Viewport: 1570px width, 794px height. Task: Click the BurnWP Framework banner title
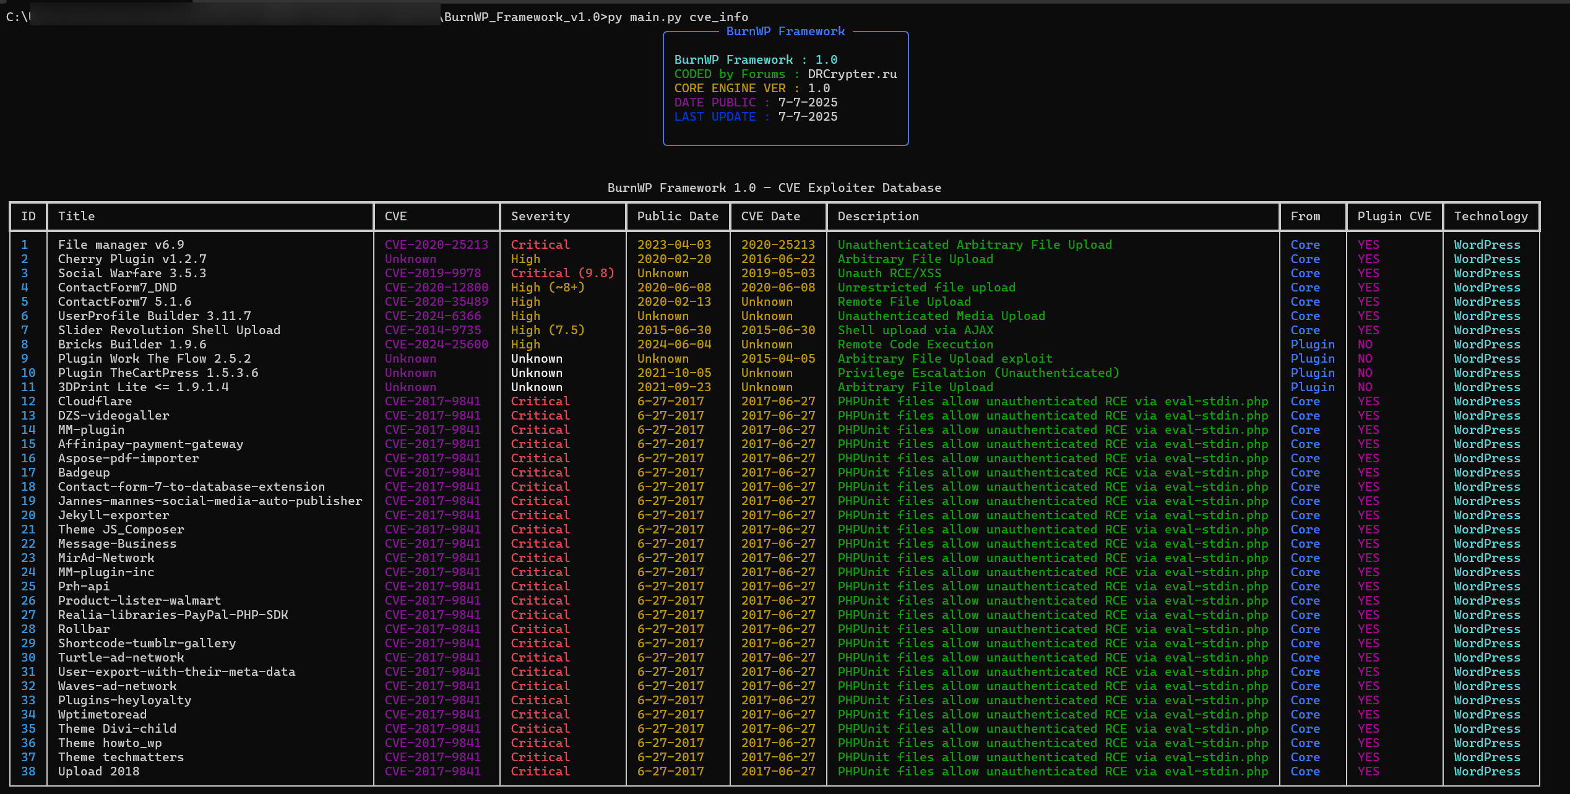(x=785, y=31)
